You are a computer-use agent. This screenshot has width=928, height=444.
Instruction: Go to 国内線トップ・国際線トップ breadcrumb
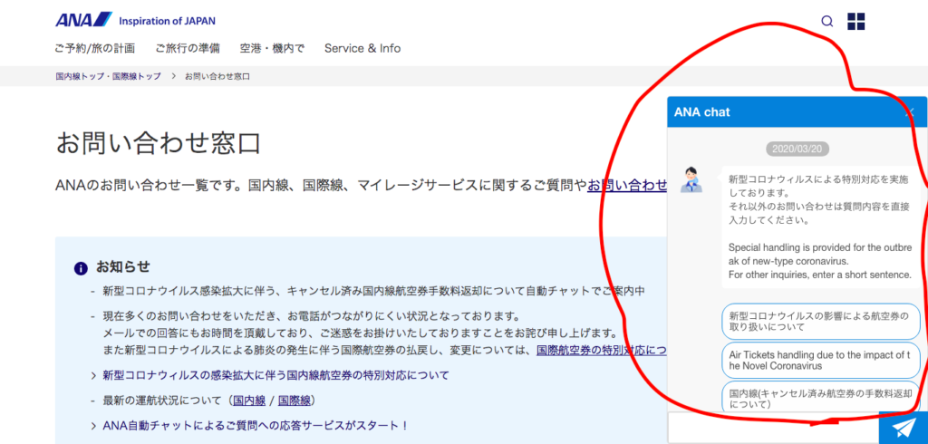click(109, 77)
